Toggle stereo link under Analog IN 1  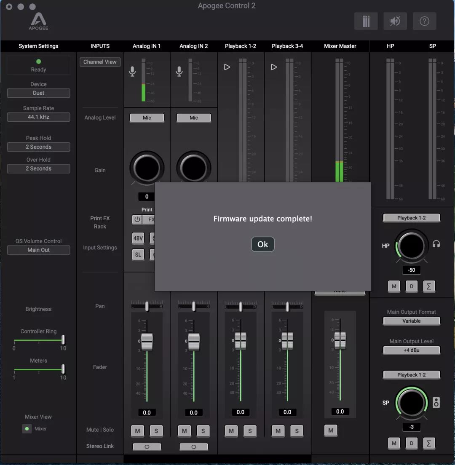147,447
